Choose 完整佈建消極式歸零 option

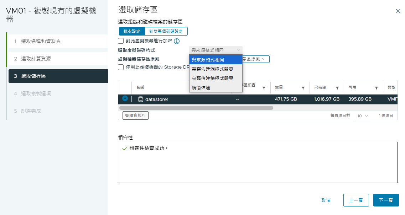tap(216, 69)
